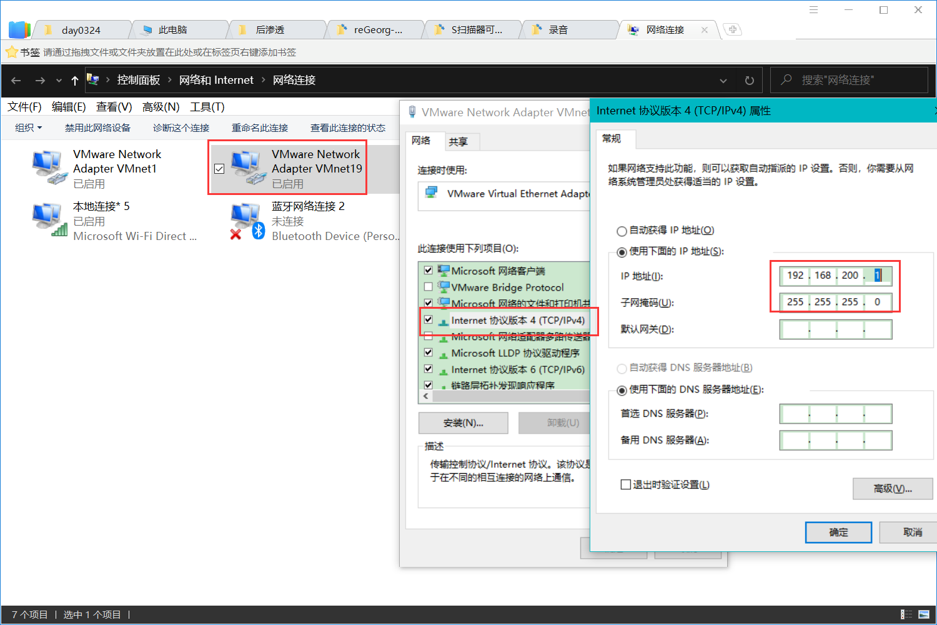937x625 pixels.
Task: Select 自动获得 IP 地址 radio button
Action: tap(622, 231)
